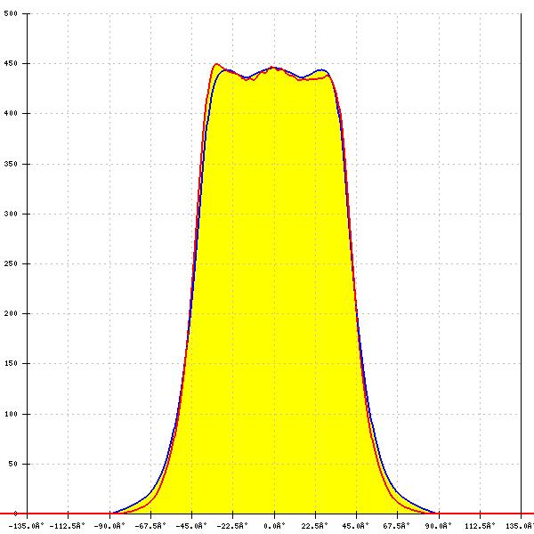534x534 pixels.
Task: Click the y-axis label "400"
Action: point(11,113)
